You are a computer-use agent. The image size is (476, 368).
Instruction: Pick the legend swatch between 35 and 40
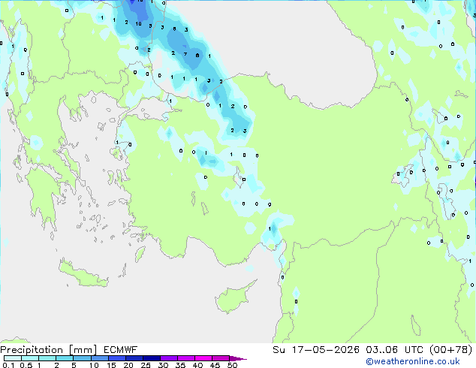click(186, 358)
